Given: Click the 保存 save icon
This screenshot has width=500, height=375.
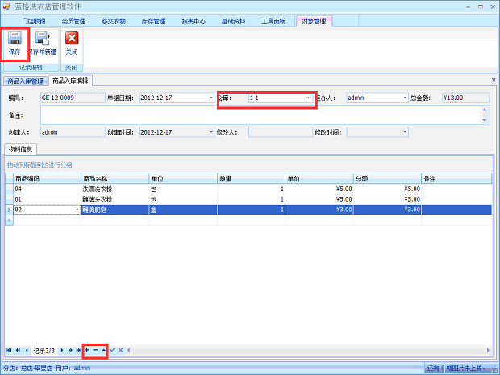Looking at the screenshot, I should (15, 38).
